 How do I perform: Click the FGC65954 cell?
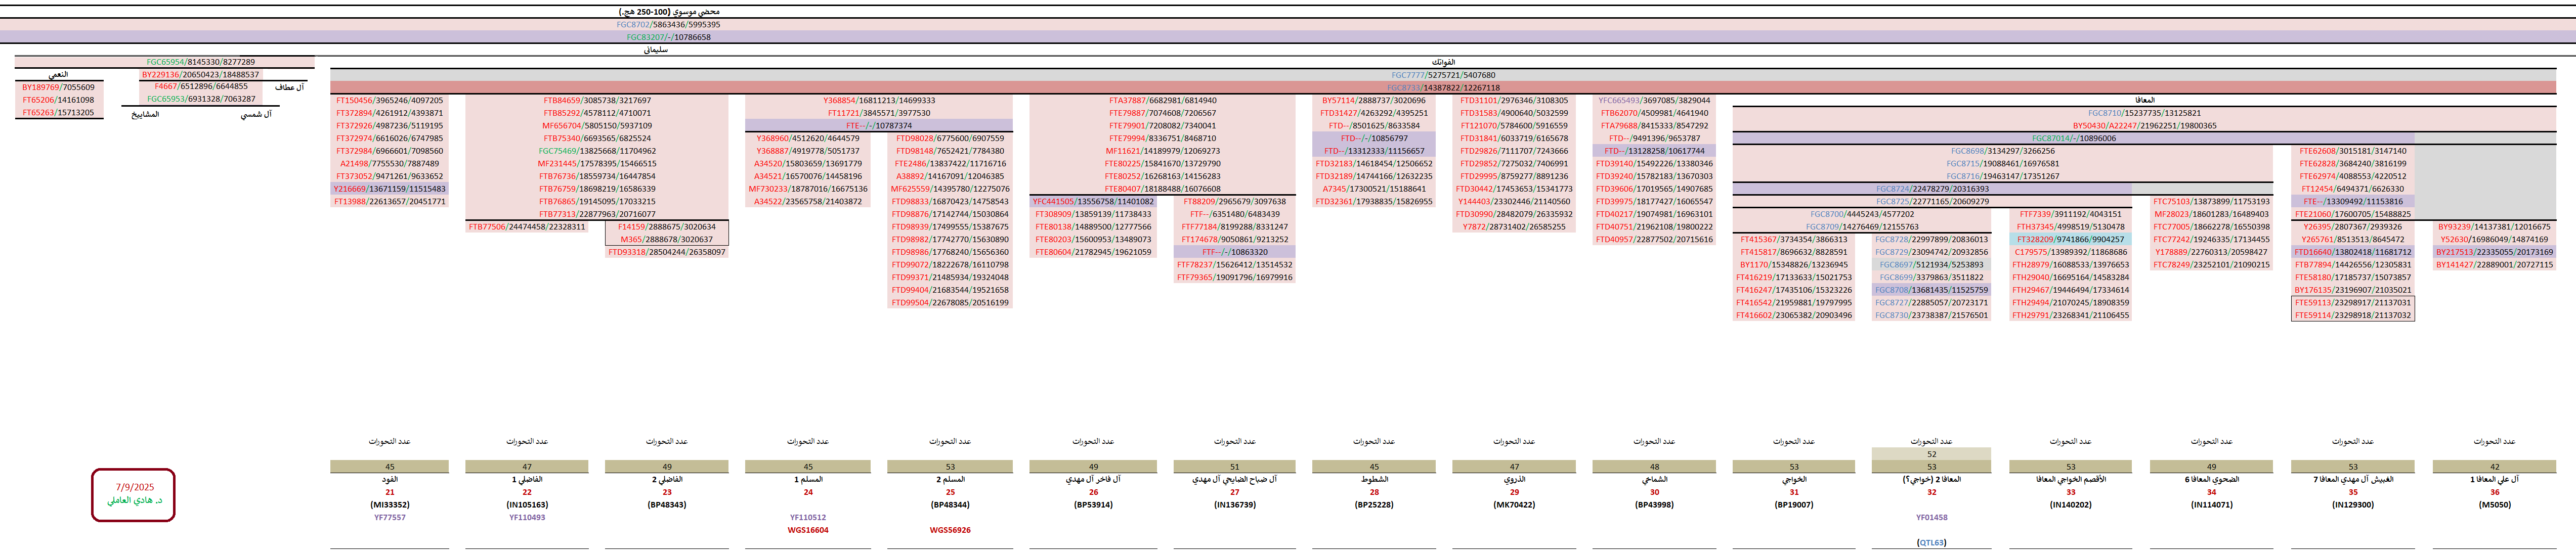[x=200, y=62]
